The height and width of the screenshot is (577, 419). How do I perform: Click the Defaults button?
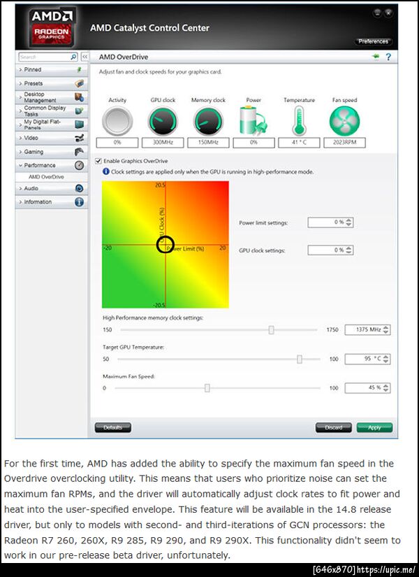(113, 427)
